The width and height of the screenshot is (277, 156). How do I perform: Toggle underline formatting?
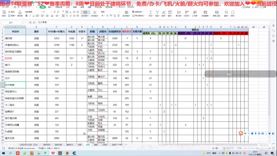[33, 16]
